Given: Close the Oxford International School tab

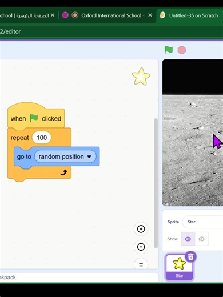Looking at the screenshot, I should tap(150, 15).
